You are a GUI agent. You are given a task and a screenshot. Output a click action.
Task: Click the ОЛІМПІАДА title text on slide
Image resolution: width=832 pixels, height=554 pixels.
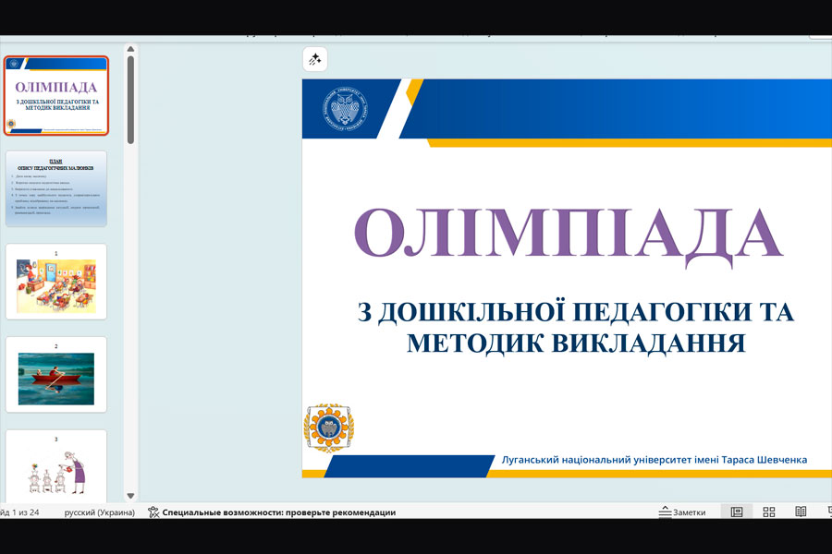[569, 235]
